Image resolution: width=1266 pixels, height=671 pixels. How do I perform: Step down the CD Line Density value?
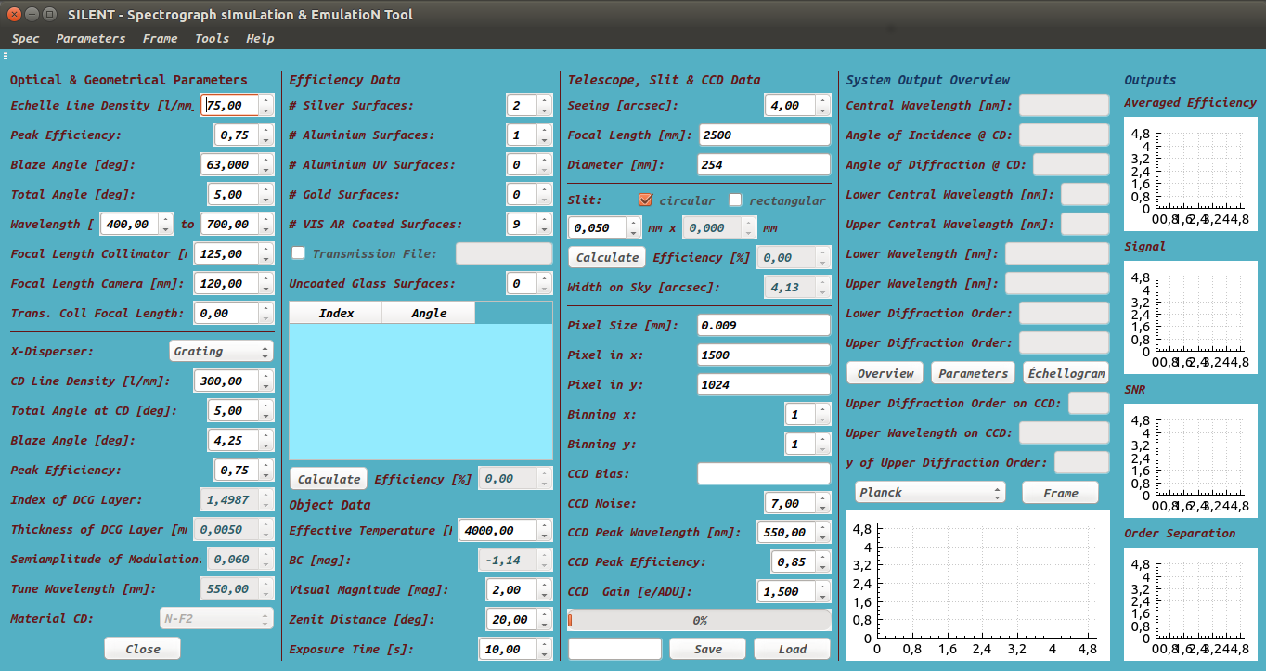(x=266, y=386)
